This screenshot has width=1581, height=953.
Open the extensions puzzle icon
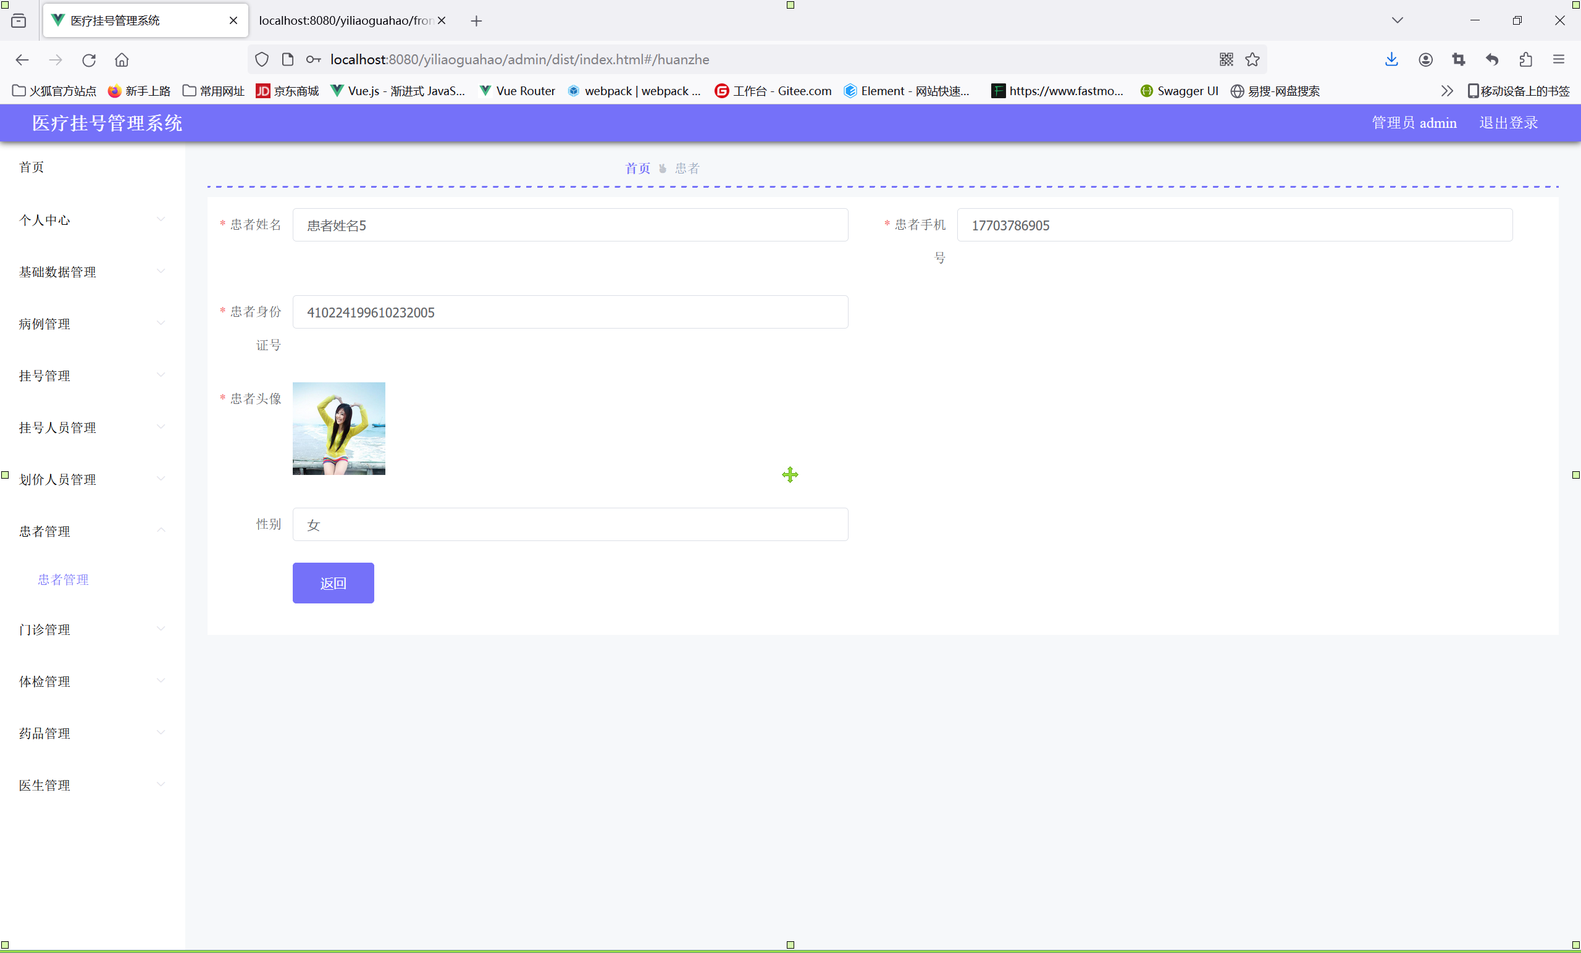1525,60
